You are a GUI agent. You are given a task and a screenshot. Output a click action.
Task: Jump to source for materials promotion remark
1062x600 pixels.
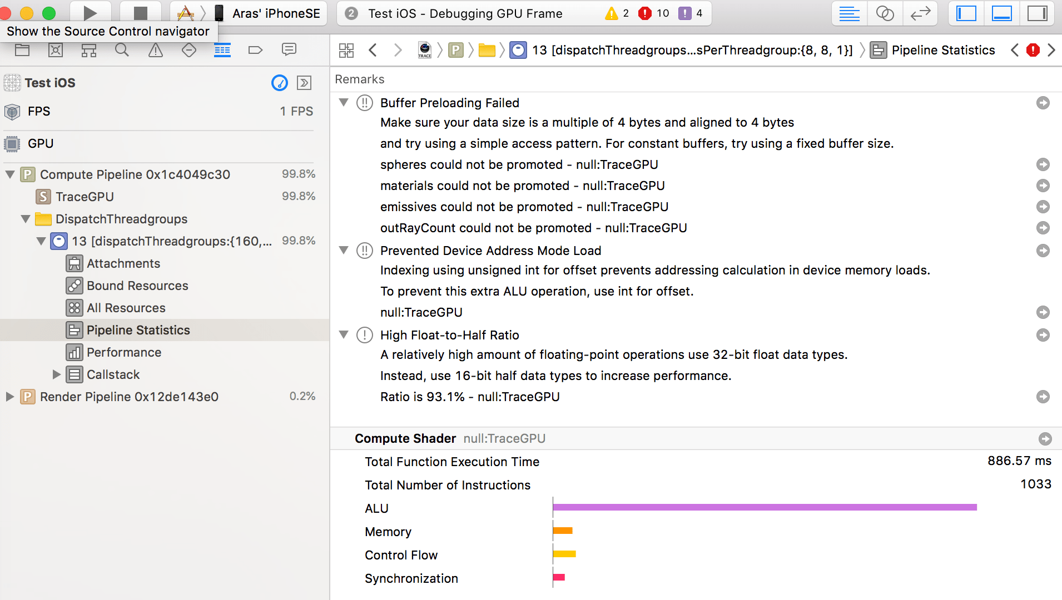click(x=1043, y=186)
